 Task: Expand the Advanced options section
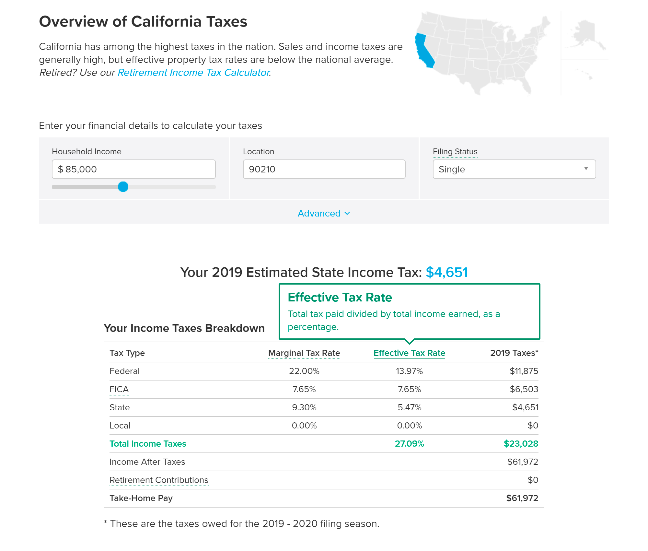coord(323,213)
